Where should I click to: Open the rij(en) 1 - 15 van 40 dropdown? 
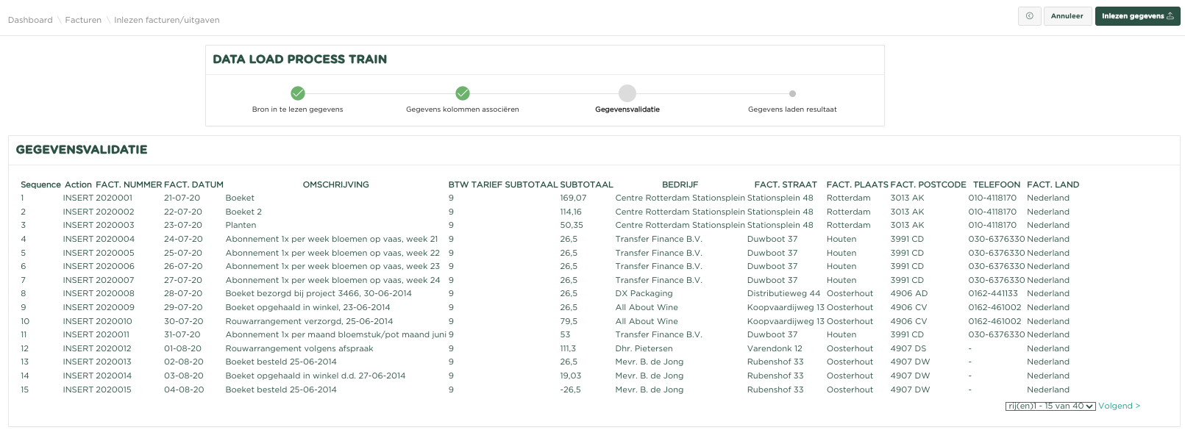click(x=1050, y=406)
